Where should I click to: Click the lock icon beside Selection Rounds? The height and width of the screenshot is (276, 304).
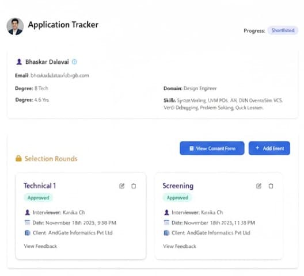pyautogui.click(x=18, y=158)
